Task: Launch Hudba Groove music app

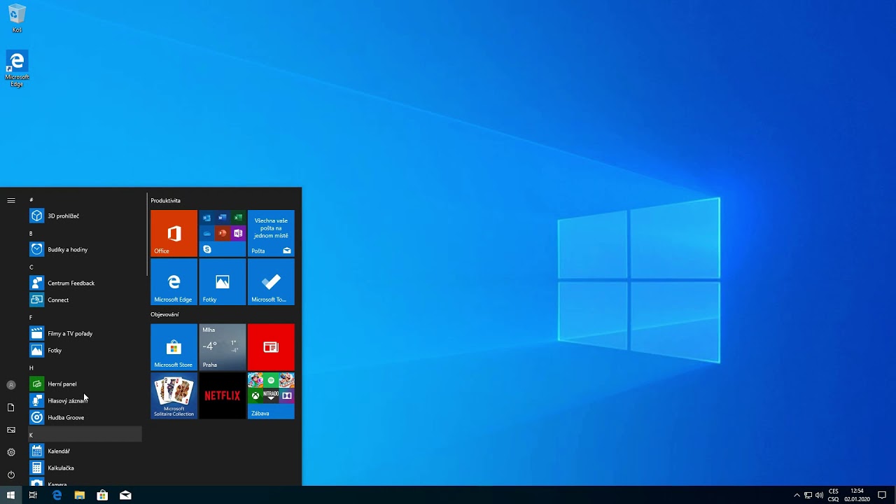Action: (85, 417)
